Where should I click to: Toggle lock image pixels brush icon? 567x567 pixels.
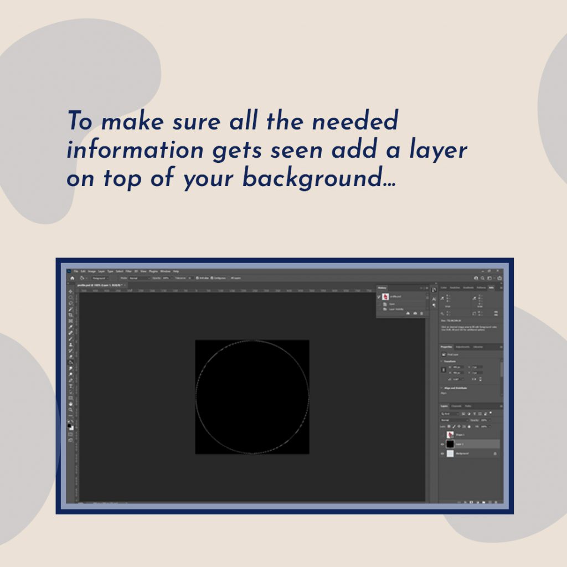(454, 426)
